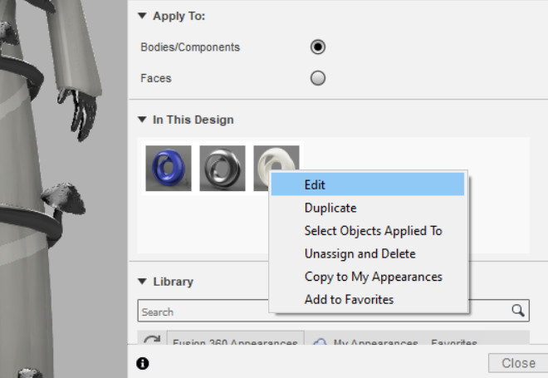This screenshot has width=548, height=378.
Task: Click the Close button
Action: pos(518,363)
